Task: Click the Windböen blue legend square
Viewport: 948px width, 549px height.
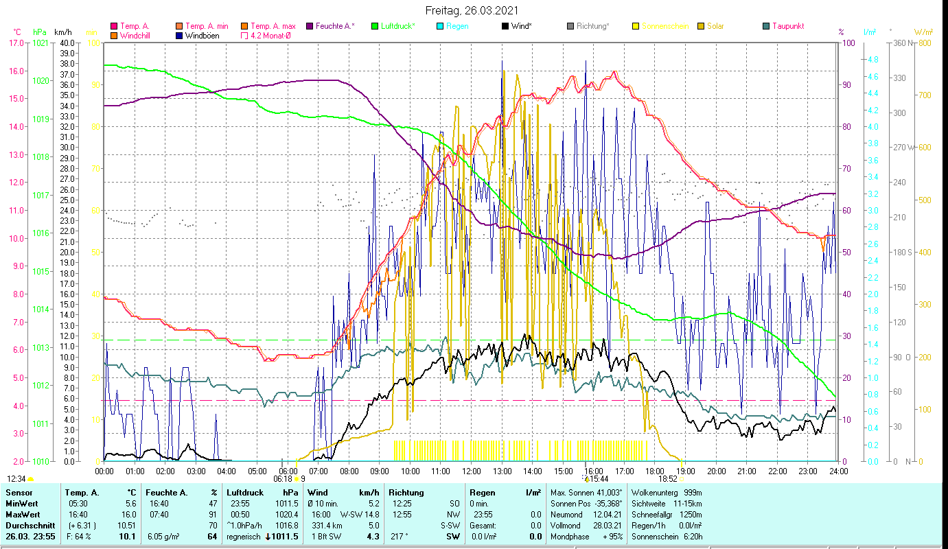Action: (x=179, y=35)
